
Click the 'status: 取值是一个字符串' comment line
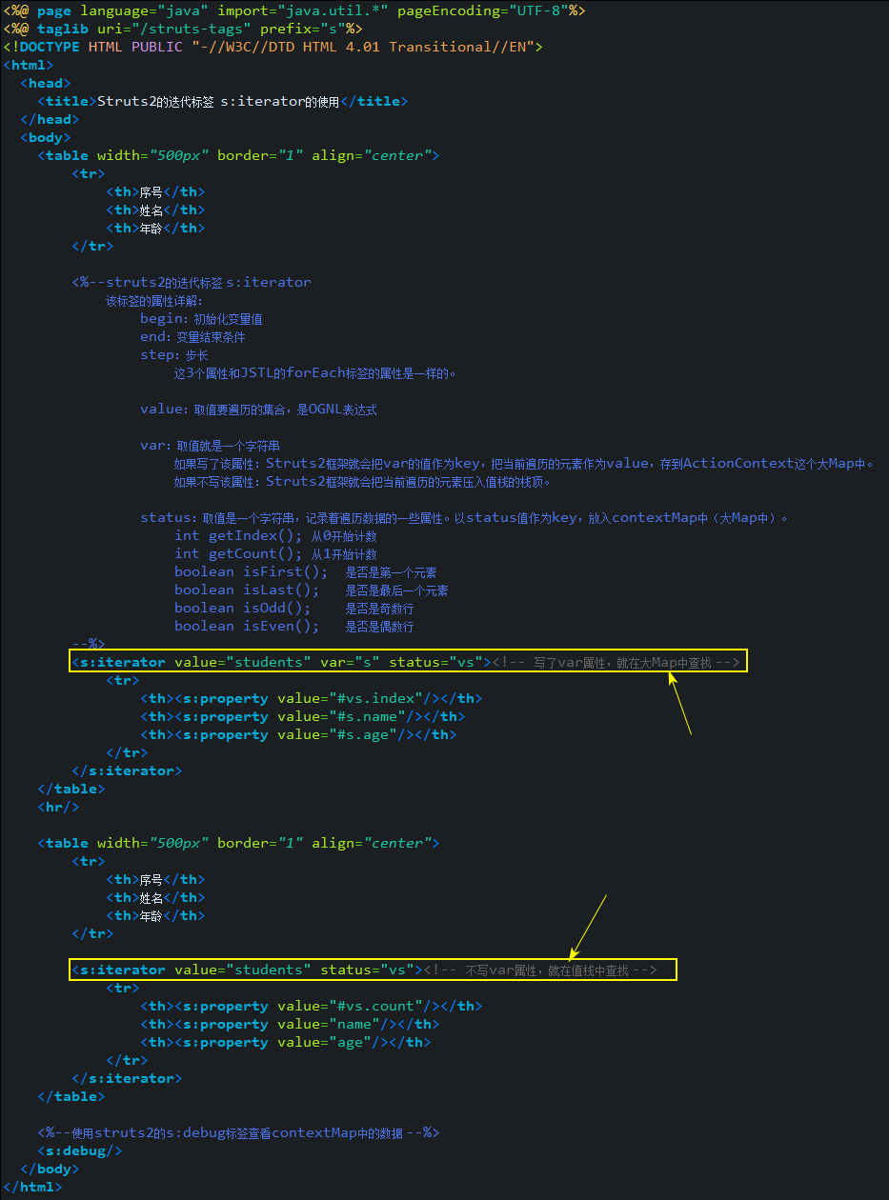point(465,517)
